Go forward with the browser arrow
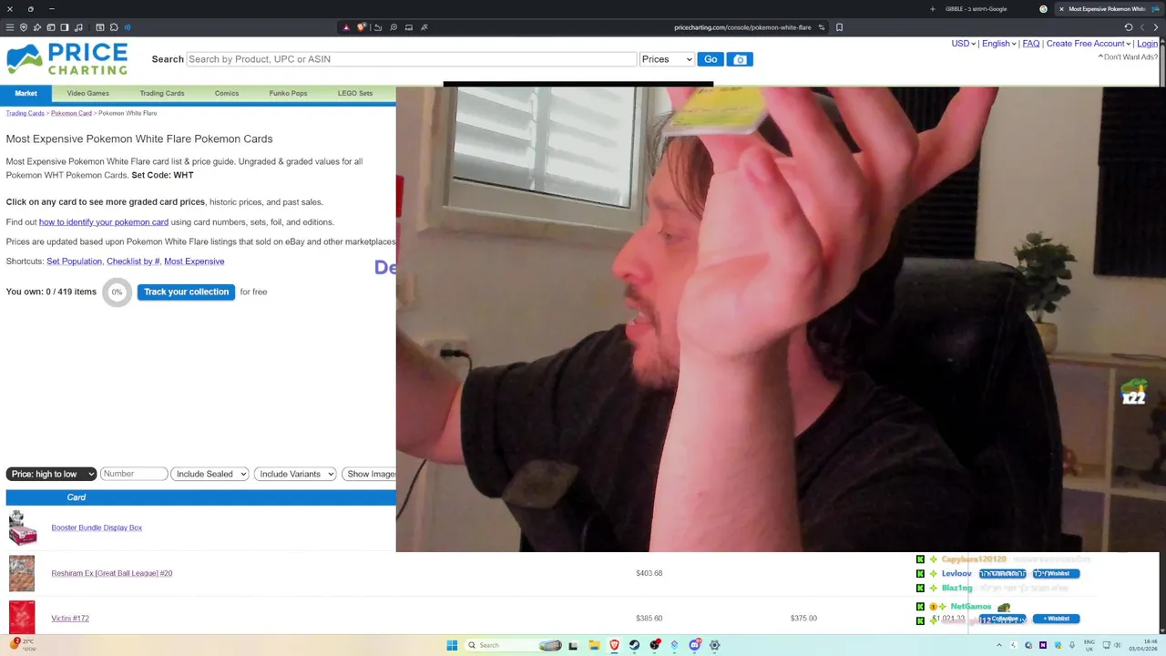The width and height of the screenshot is (1166, 656). pos(1156,27)
